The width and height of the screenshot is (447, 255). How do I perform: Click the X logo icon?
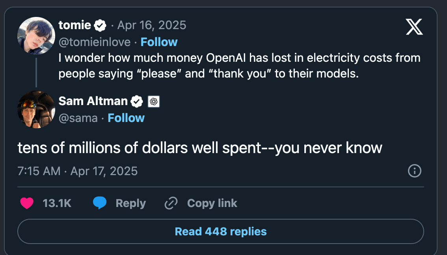tap(414, 27)
